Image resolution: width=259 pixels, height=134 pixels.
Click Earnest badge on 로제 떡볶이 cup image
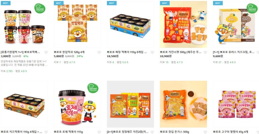93,88
